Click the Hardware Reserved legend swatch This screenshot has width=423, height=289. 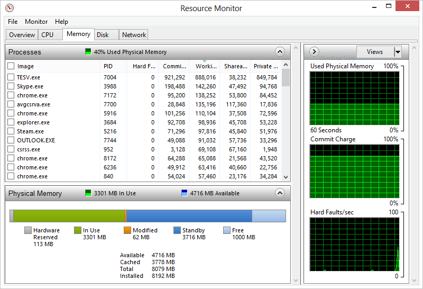28,230
